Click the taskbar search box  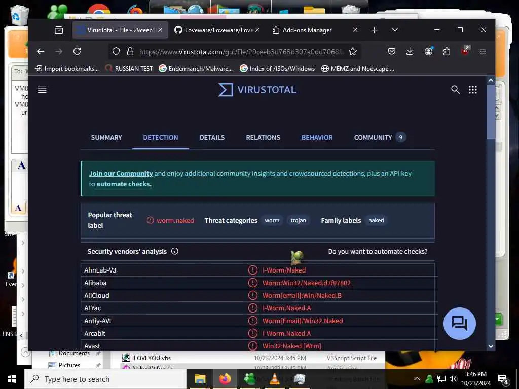pyautogui.click(x=105, y=379)
